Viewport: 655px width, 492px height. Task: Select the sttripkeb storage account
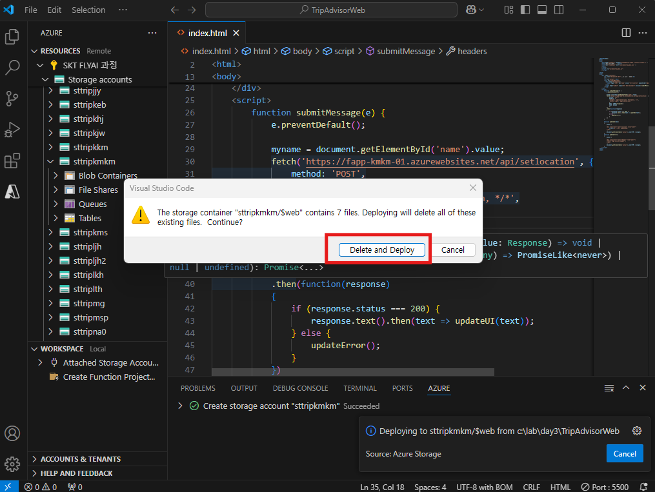[x=90, y=104]
